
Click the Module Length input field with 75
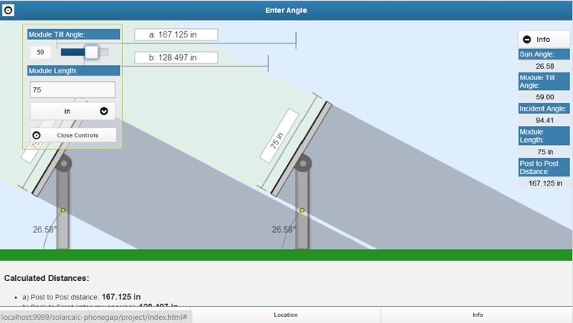click(73, 89)
